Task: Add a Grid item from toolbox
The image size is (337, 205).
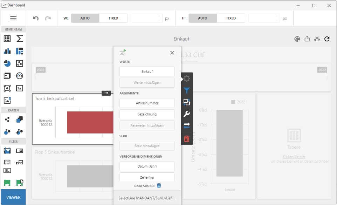Action: coord(7,39)
